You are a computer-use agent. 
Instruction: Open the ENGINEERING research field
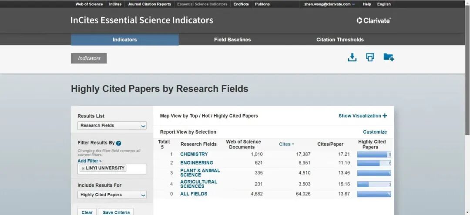pos(197,163)
